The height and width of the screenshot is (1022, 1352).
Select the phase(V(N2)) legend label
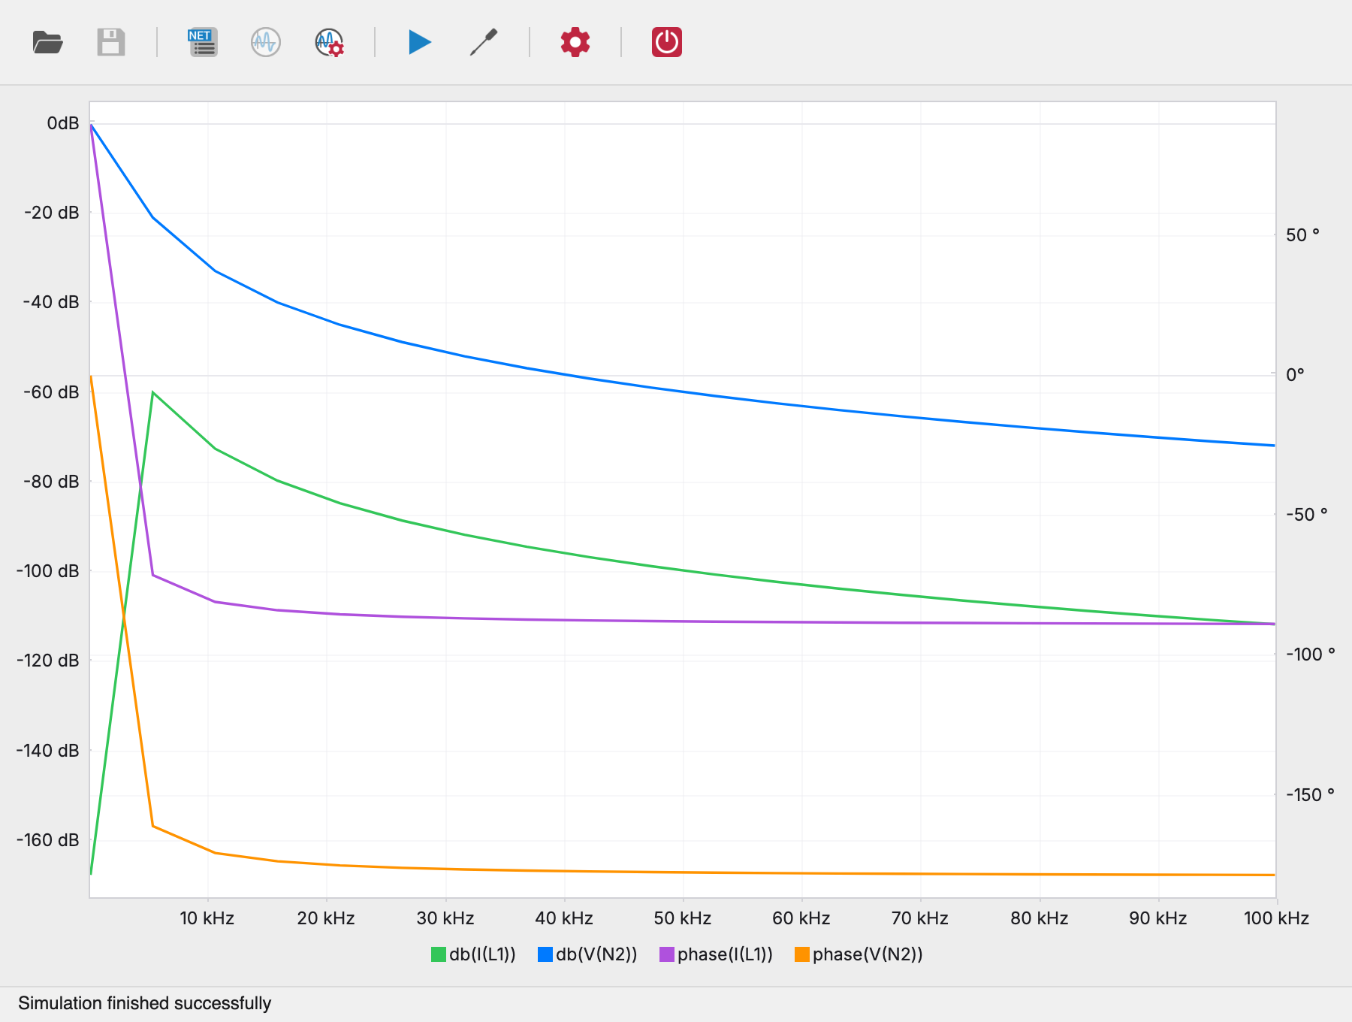(868, 954)
